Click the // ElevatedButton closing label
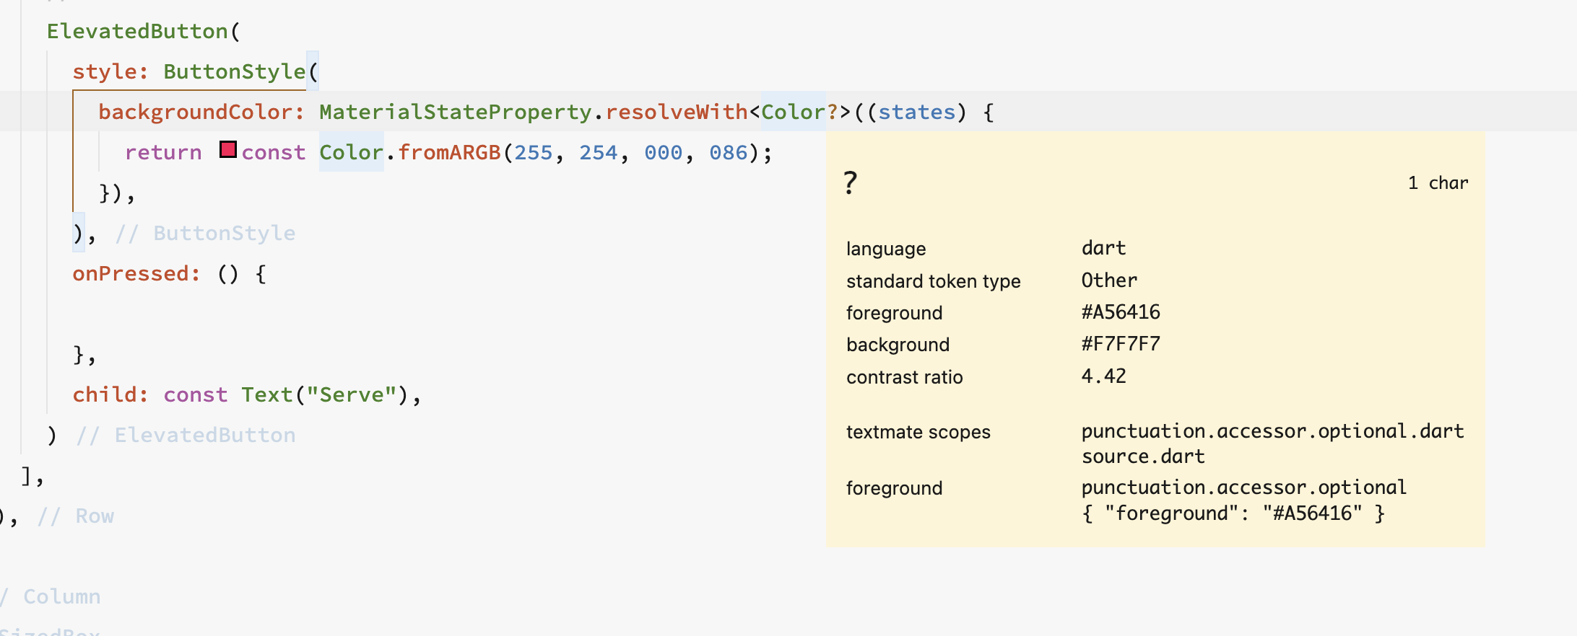Screen dimensions: 1577x636 click(186, 435)
